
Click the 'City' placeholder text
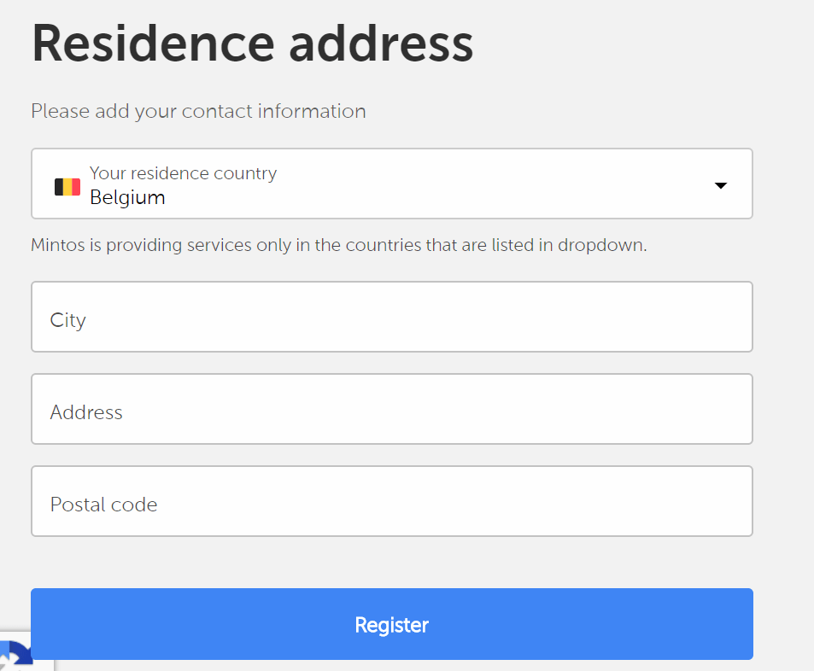click(x=68, y=320)
